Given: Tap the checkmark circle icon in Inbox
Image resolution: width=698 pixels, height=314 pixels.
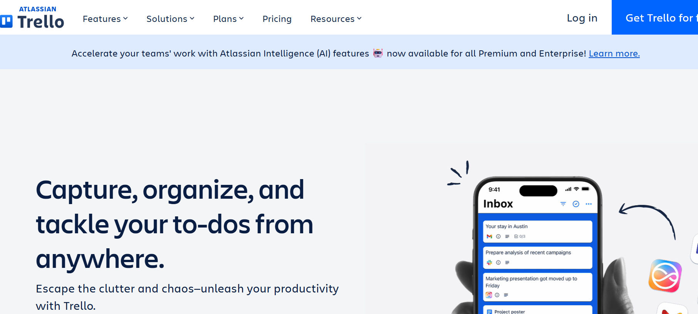Looking at the screenshot, I should click(576, 204).
